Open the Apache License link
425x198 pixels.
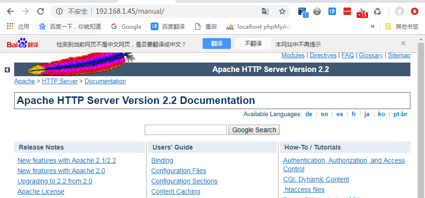coord(41,191)
